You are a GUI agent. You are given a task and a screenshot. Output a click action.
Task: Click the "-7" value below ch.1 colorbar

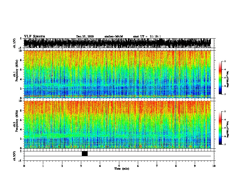[225, 94]
